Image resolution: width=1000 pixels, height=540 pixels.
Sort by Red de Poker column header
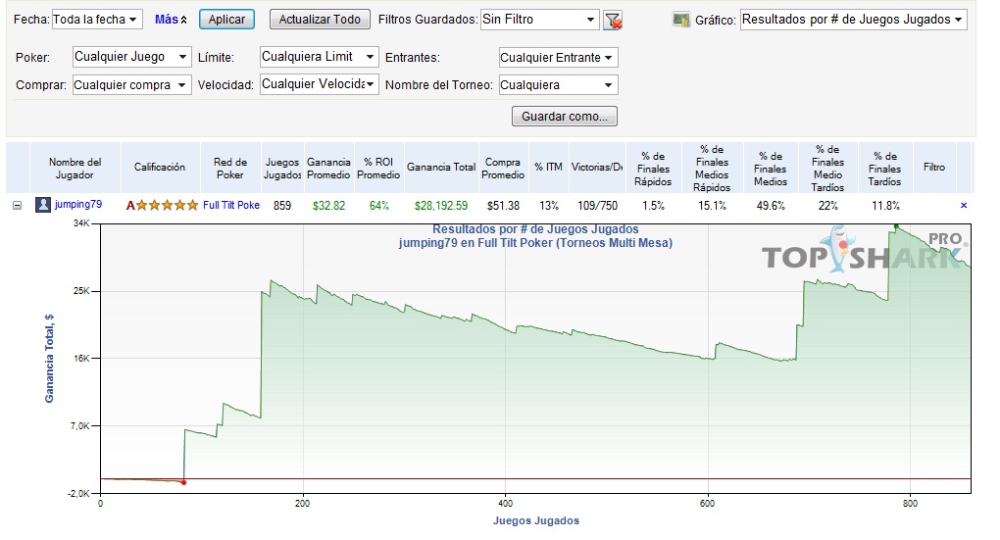pos(230,169)
